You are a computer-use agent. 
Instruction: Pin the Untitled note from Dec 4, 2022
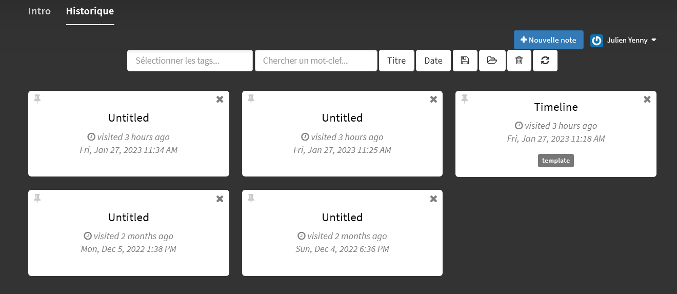point(251,199)
